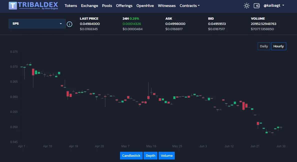Navigate to Pools
Screen dimensions: 297x162
click(x=107, y=6)
